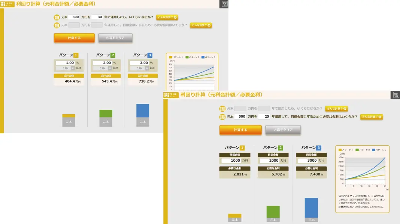Open calculator menu icon in upper-left window
Viewport: 400px width, 224px height.
[x=7, y=4]
